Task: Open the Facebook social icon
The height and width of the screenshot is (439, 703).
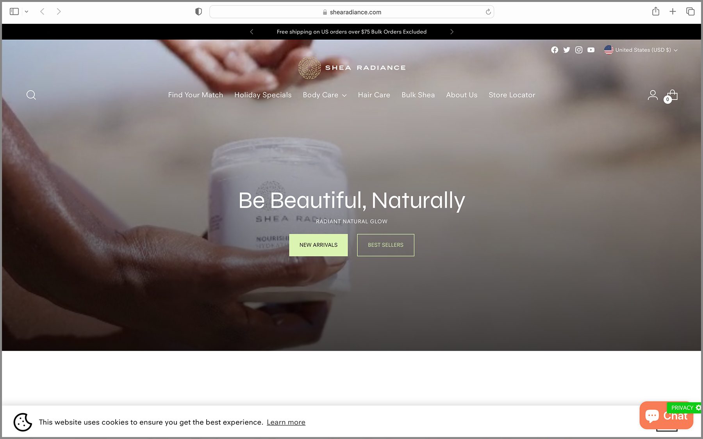Action: coord(554,50)
